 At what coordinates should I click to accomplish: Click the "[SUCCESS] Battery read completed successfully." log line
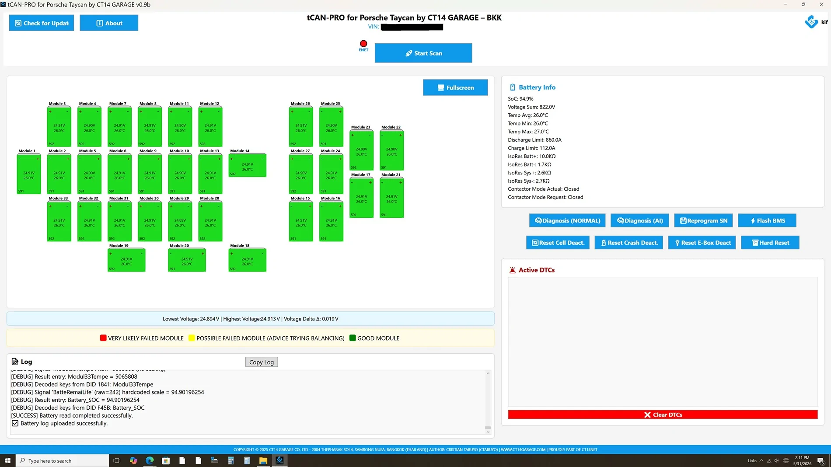pyautogui.click(x=72, y=415)
